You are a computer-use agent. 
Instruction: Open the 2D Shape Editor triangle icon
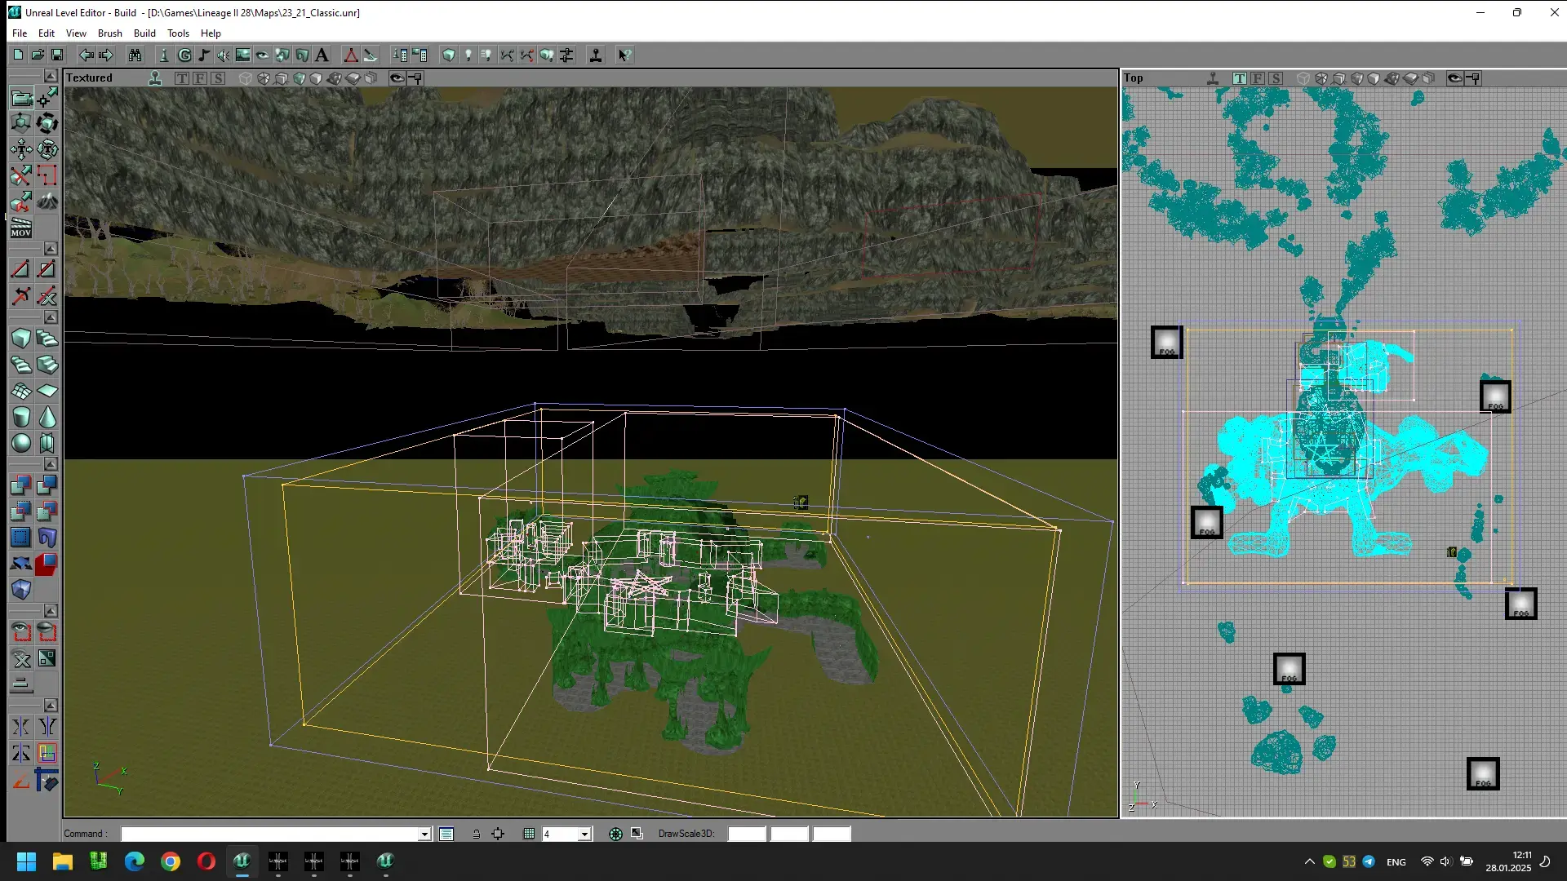coord(351,55)
